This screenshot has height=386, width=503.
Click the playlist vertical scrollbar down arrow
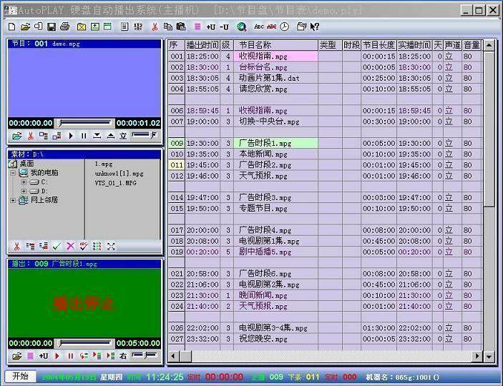[489, 356]
